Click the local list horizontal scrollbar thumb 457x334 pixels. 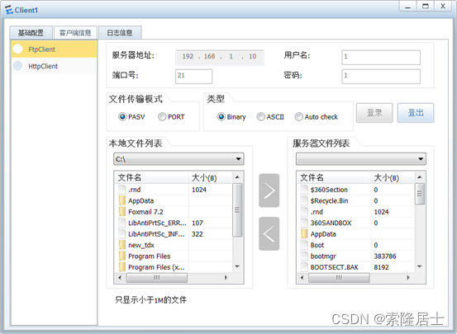point(157,278)
